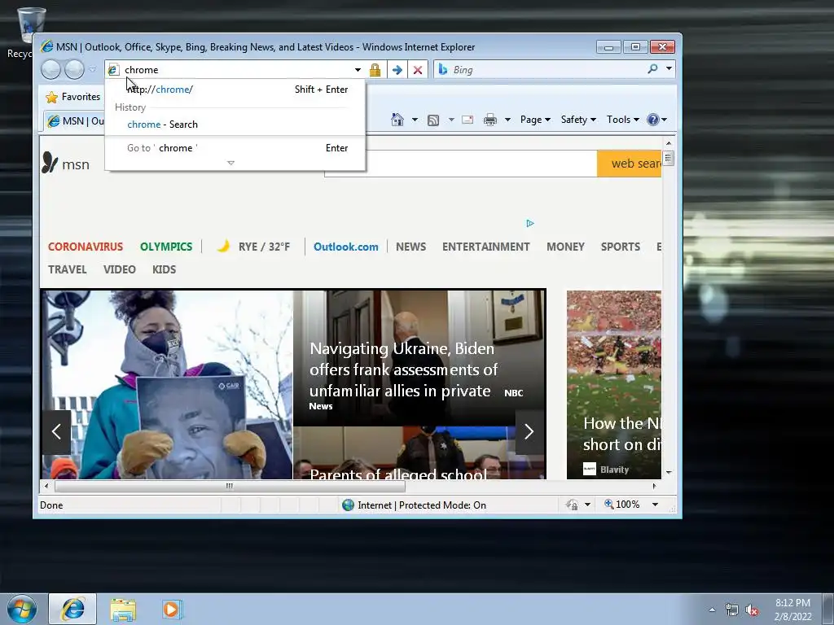The width and height of the screenshot is (834, 625).
Task: Open the Favorites star button
Action: click(x=73, y=97)
